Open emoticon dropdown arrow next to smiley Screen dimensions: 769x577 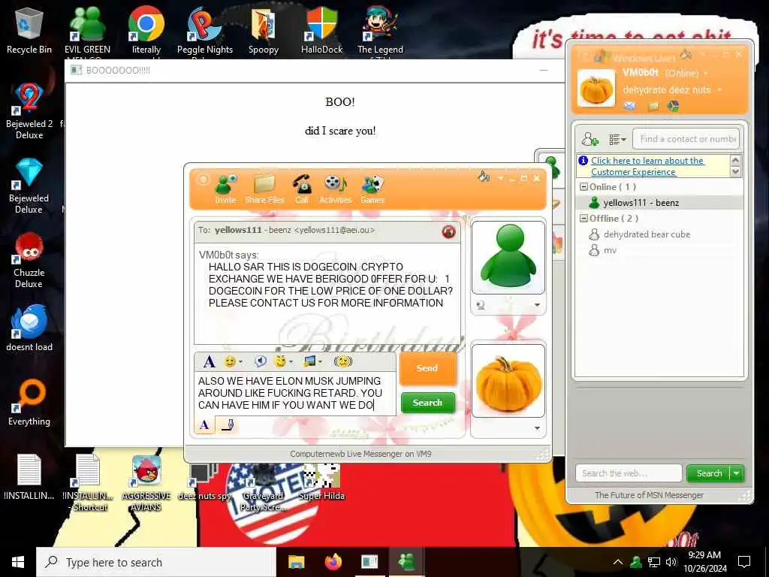point(240,362)
